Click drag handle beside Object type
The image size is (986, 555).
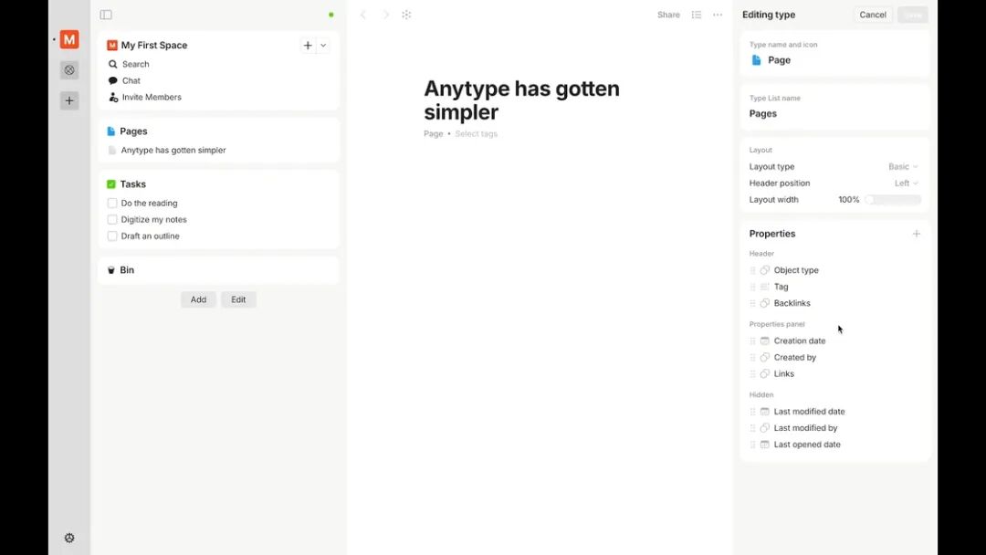click(752, 270)
